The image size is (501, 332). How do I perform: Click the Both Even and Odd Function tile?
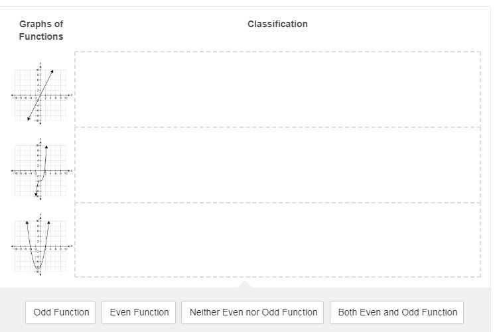(397, 312)
